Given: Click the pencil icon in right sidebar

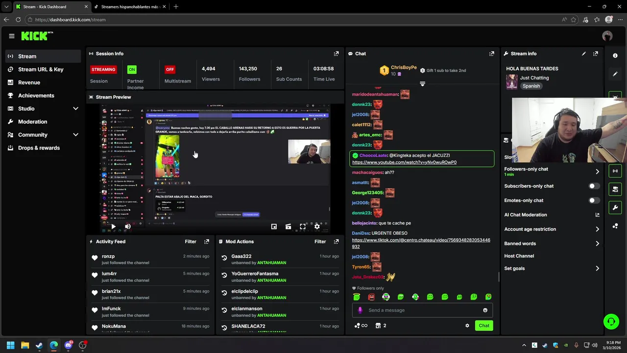Looking at the screenshot, I should point(615,74).
